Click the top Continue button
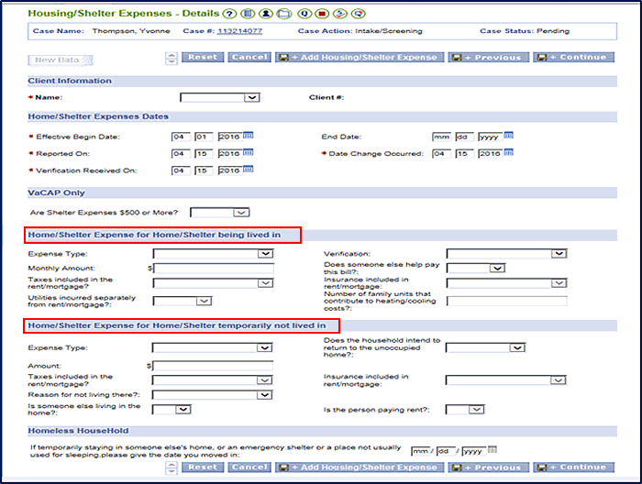Image resolution: width=642 pixels, height=484 pixels. (x=573, y=57)
